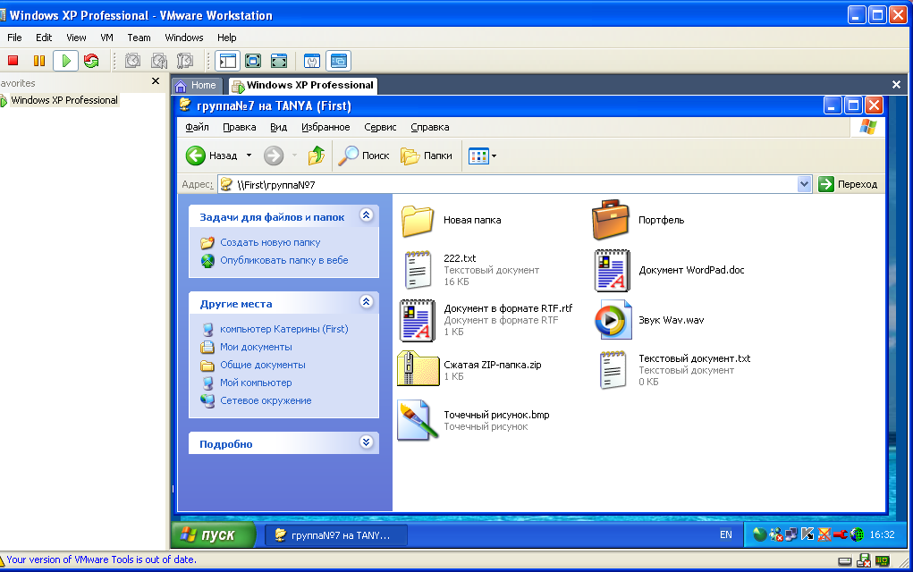Viewport: 913px width, 572px height.
Task: Reset the virtual machine with the red-green arrows icon
Action: (x=91, y=61)
